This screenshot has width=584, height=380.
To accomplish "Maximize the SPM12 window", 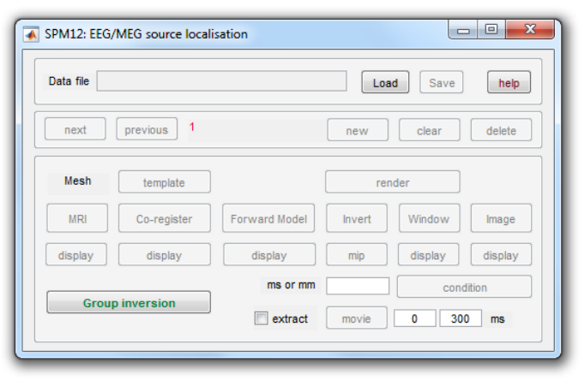I will pyautogui.click(x=491, y=29).
